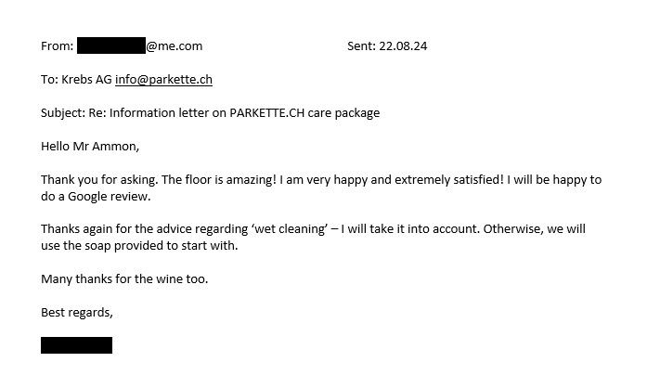Click the word amazing in the body
Image resolution: width=660 pixels, height=388 pixels.
point(252,180)
